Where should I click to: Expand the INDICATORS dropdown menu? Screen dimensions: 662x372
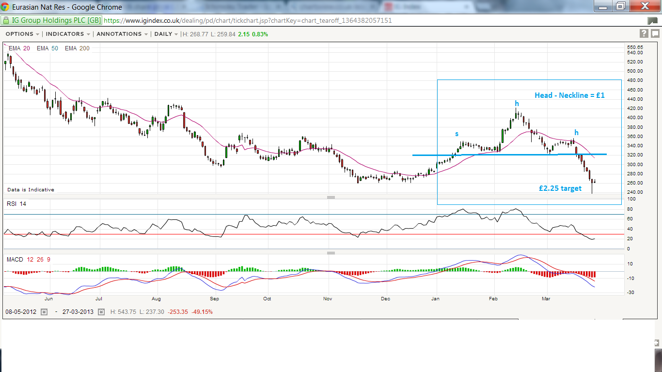(68, 34)
